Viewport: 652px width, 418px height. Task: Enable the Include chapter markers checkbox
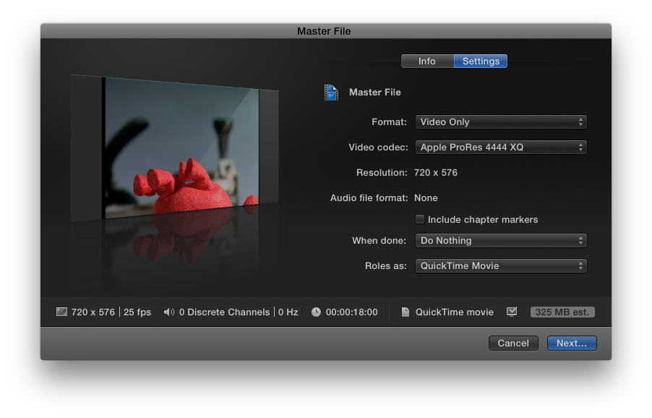[x=420, y=219]
